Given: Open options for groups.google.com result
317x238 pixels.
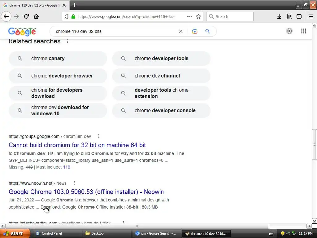Looking at the screenshot, I should tap(99, 136).
